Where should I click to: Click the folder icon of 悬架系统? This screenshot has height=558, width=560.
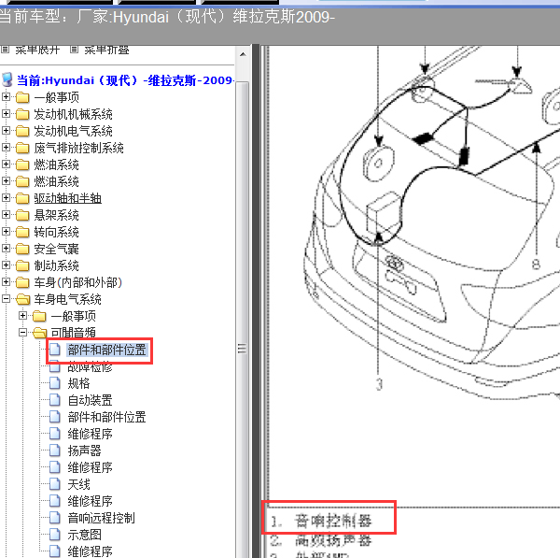click(x=22, y=215)
